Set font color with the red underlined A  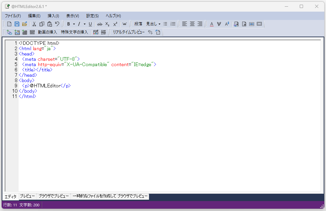pyautogui.click(x=212, y=24)
